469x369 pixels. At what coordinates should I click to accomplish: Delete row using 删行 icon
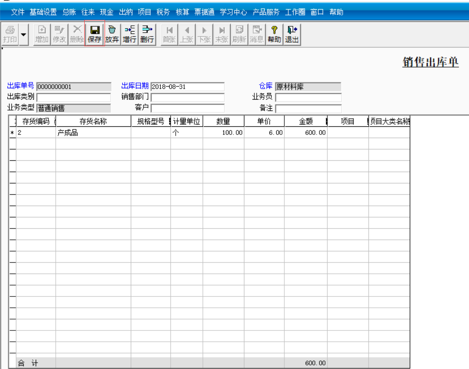coord(147,34)
